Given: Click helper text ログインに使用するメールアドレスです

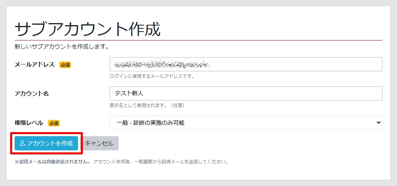Looking at the screenshot, I should pyautogui.click(x=152, y=76).
